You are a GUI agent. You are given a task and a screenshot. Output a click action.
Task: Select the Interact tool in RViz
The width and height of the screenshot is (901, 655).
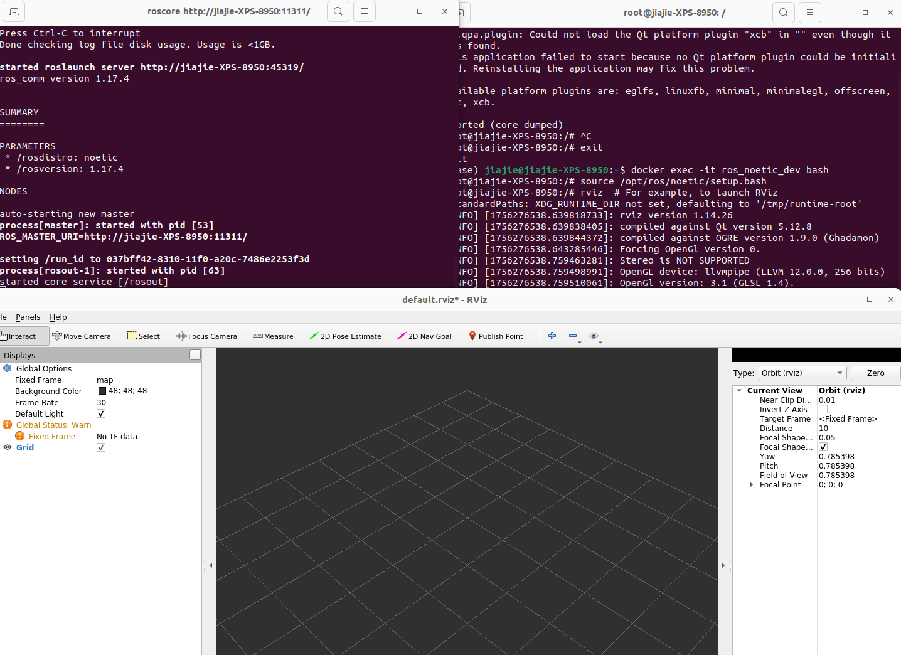pos(24,336)
